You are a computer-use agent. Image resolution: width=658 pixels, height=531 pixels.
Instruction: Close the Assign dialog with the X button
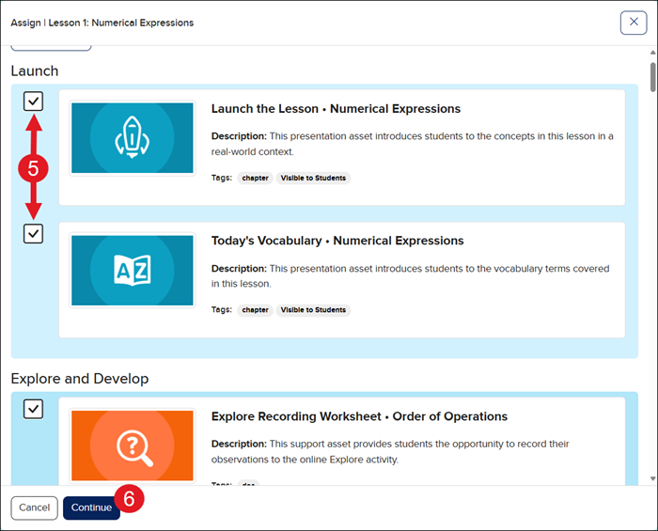click(x=633, y=23)
